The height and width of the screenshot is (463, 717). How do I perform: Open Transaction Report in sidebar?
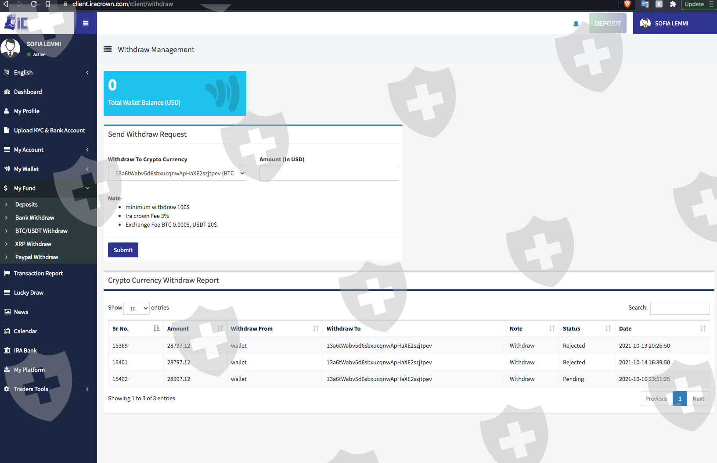pyautogui.click(x=38, y=273)
